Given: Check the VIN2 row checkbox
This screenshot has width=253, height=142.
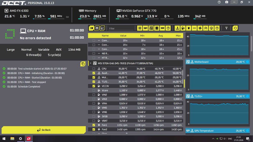Looking at the screenshot, I should click(x=94, y=95).
